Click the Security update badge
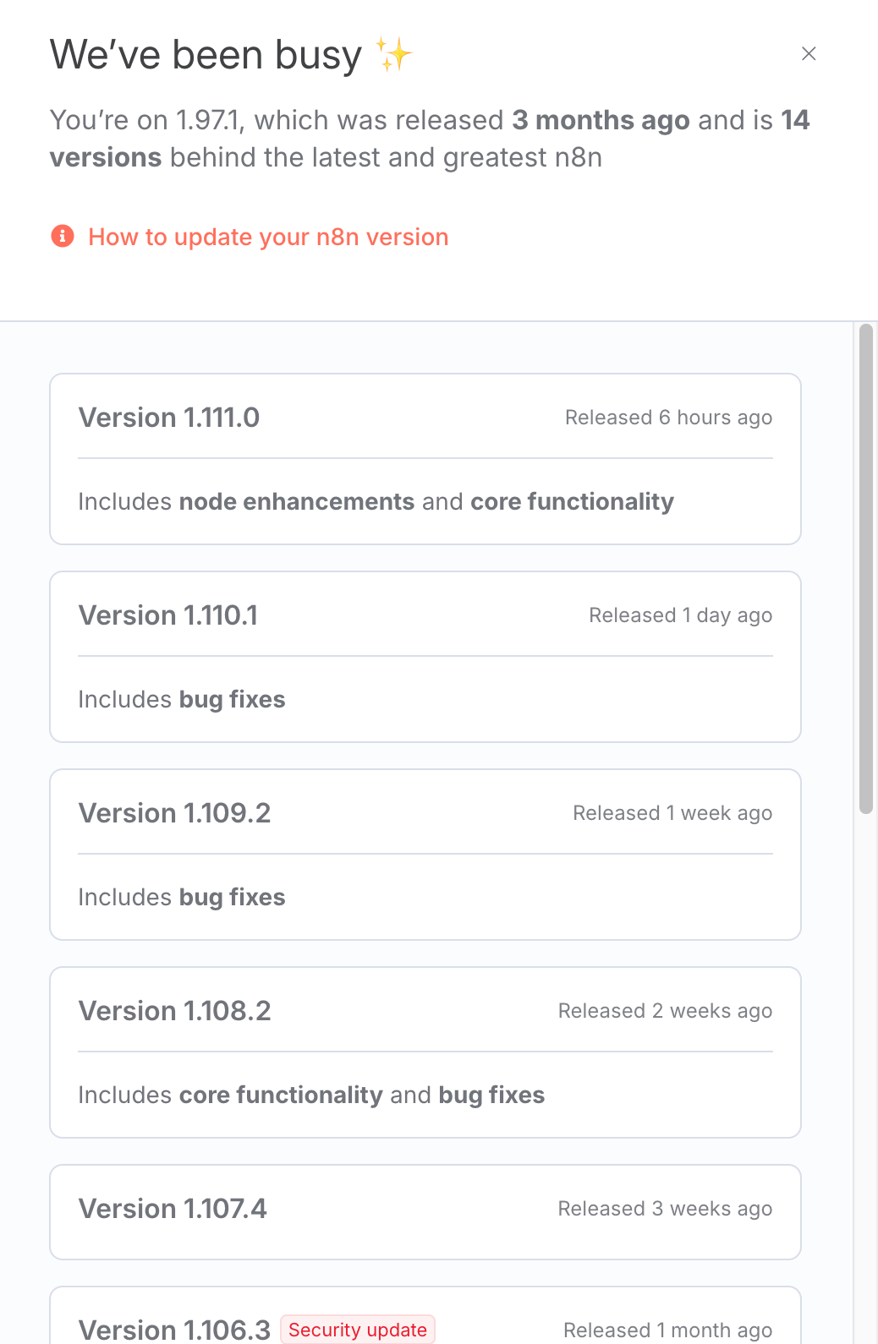878x1344 pixels. click(358, 1330)
